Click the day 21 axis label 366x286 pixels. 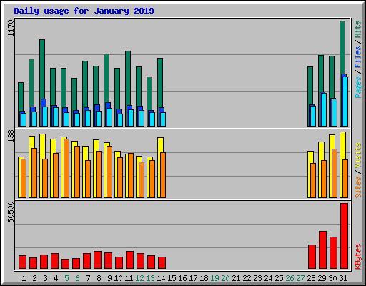(236, 278)
